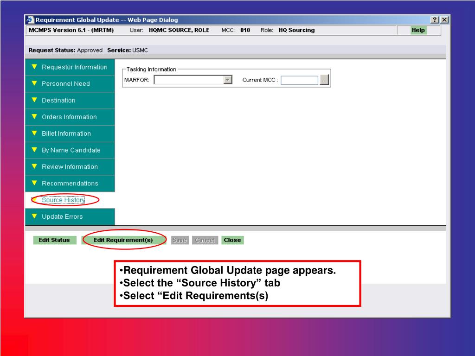475x356 pixels.
Task: Click yellow arrow beside Orders Information
Action: pos(34,116)
